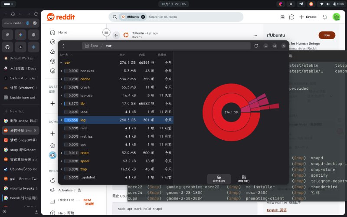Screen dimensions: 347x217
Task: Go back using the analyzer's back arrow
Action: 63,46
